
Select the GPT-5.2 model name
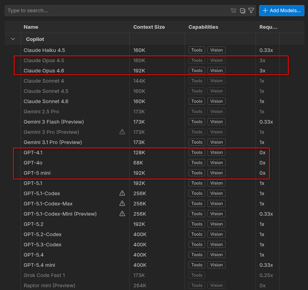coord(34,224)
